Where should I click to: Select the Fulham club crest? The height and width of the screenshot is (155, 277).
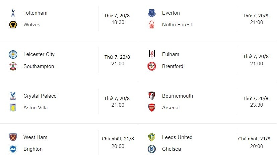click(x=152, y=54)
